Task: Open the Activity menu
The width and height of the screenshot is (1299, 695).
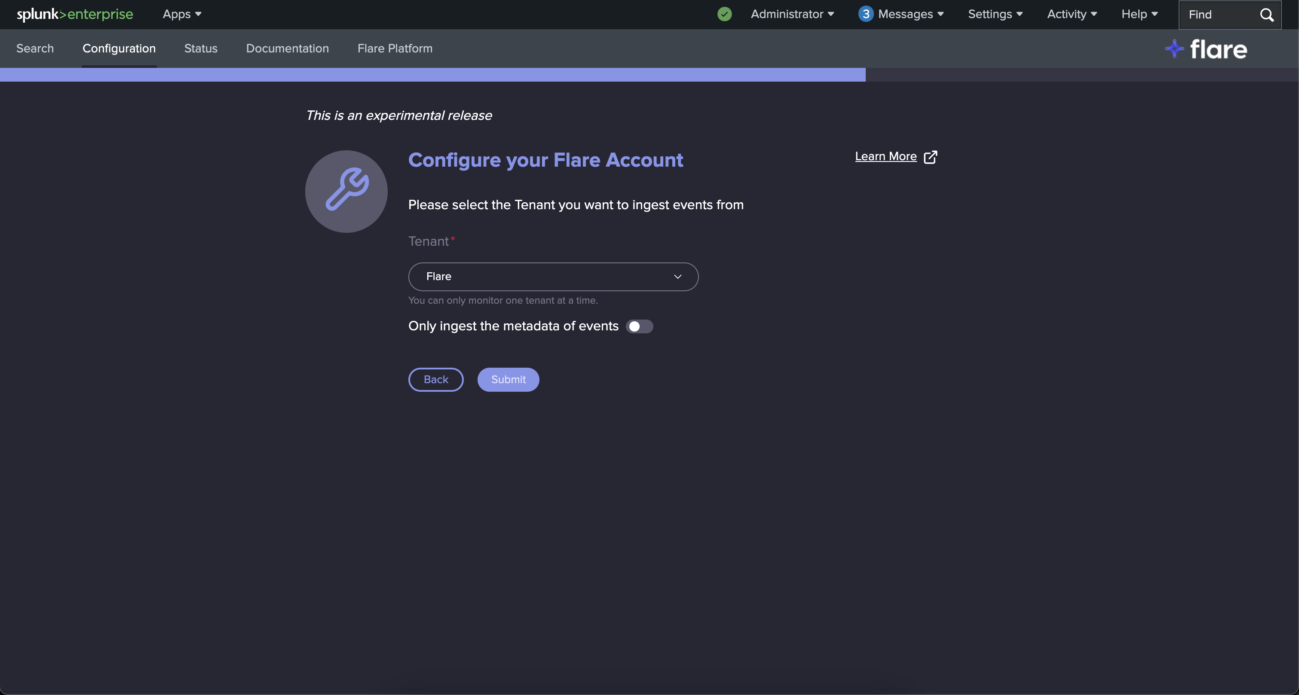Action: [1072, 14]
